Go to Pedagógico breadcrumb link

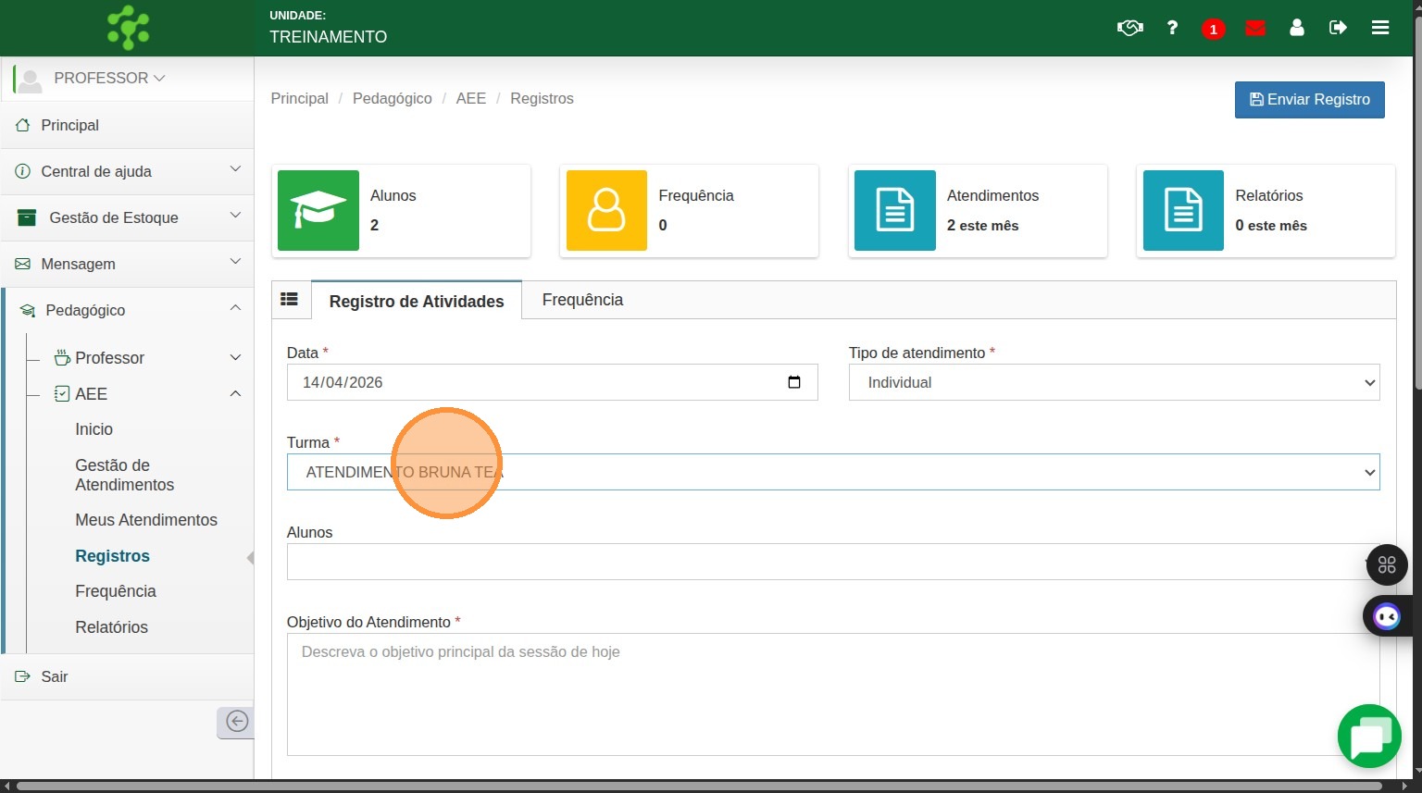click(x=392, y=98)
